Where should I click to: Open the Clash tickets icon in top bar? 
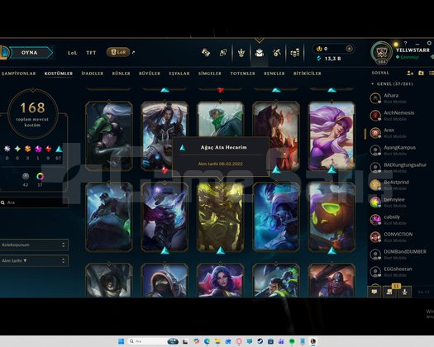(x=206, y=52)
